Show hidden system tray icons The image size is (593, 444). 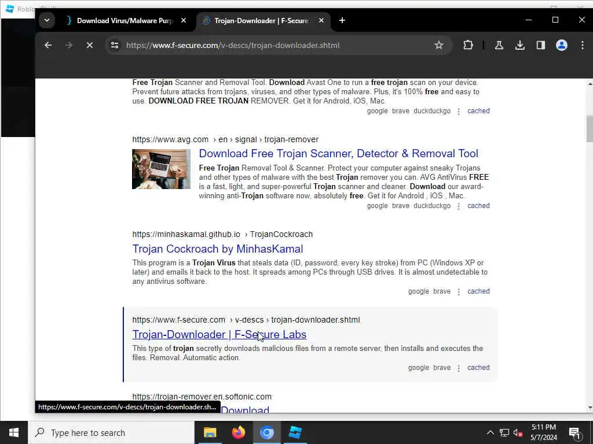(490, 432)
